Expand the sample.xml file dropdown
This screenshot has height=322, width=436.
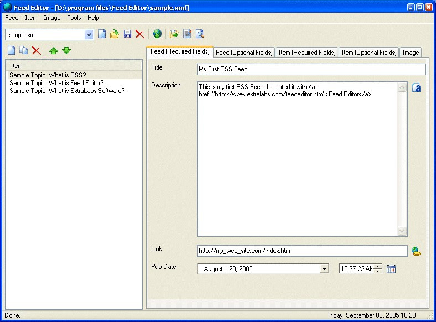(89, 35)
